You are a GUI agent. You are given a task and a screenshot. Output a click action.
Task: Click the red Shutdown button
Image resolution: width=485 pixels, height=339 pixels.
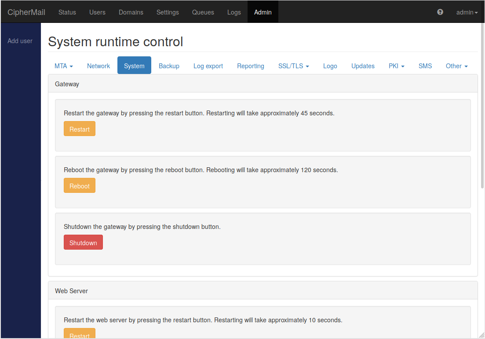pyautogui.click(x=83, y=243)
